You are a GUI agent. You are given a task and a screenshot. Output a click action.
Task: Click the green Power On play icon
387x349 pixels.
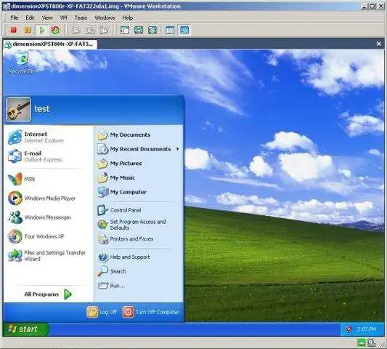(42, 30)
